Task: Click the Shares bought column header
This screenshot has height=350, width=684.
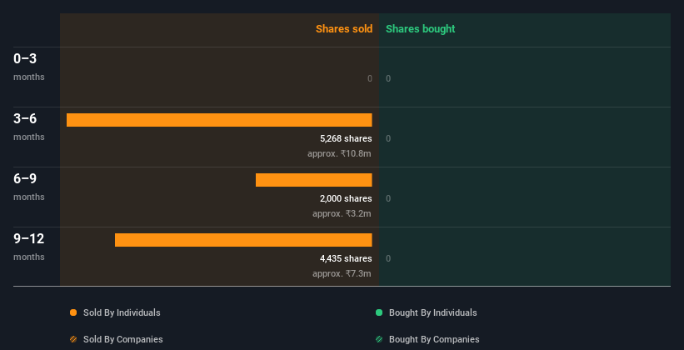Action: tap(421, 29)
